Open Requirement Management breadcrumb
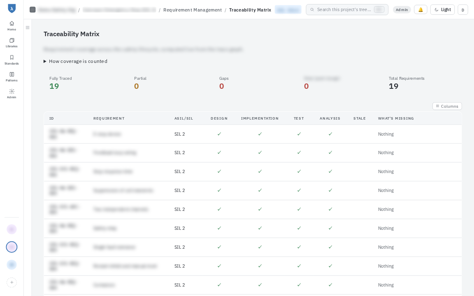Screen dimensions: 474x296 [x=193, y=10]
